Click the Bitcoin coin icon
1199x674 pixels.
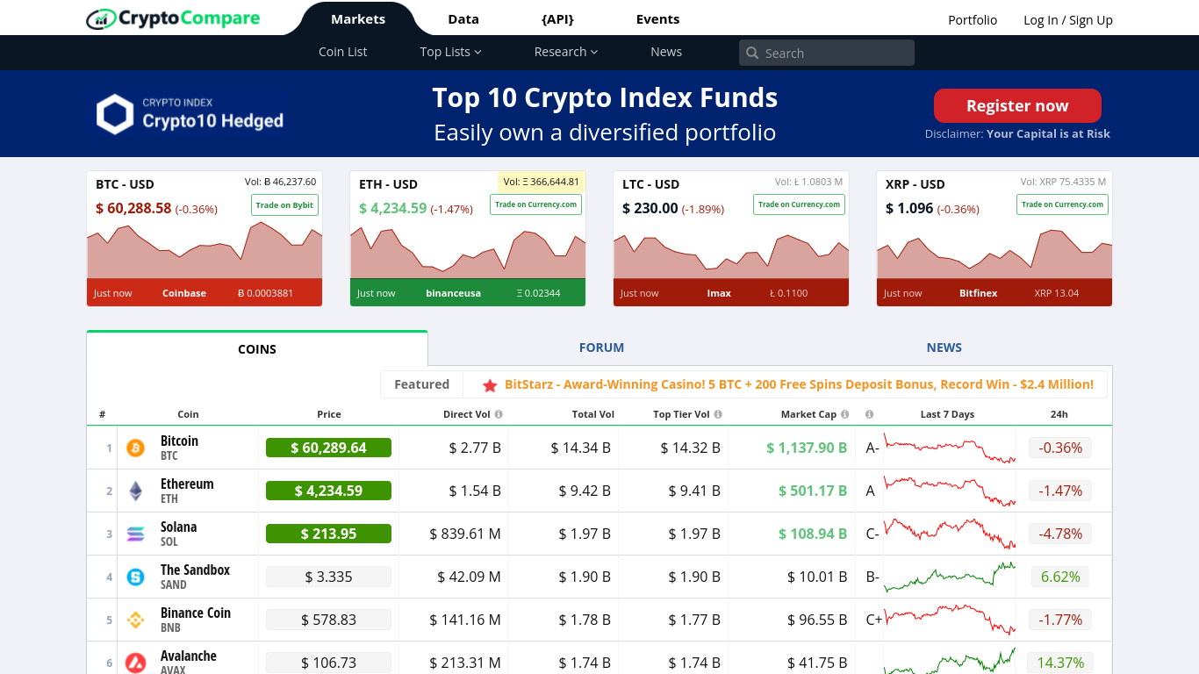(135, 448)
